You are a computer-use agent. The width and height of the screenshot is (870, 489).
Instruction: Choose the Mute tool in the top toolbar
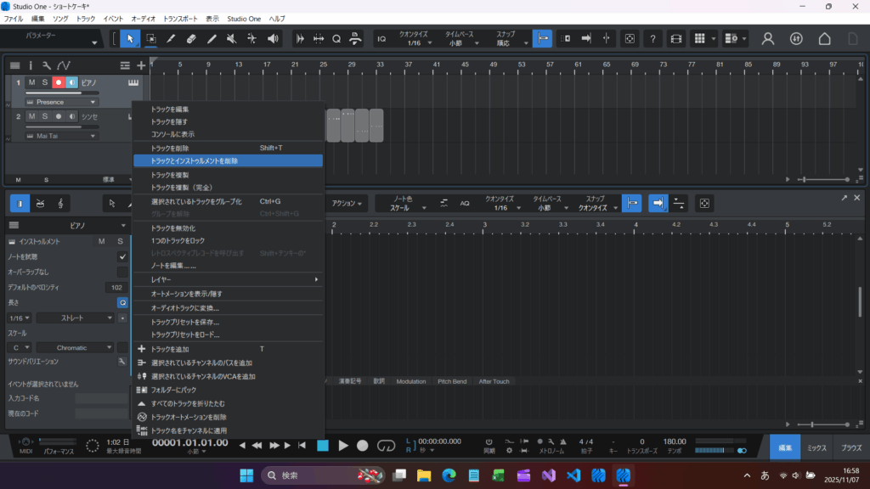coord(231,38)
